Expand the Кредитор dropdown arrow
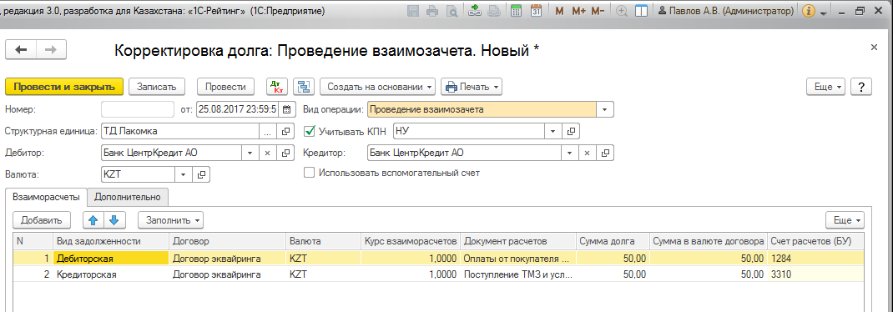The image size is (893, 312). click(569, 153)
